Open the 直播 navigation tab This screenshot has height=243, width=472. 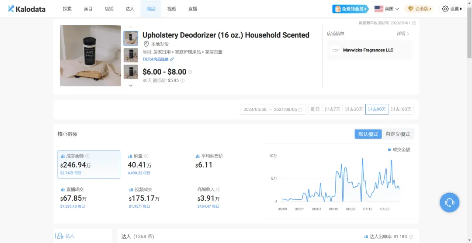[x=193, y=9]
